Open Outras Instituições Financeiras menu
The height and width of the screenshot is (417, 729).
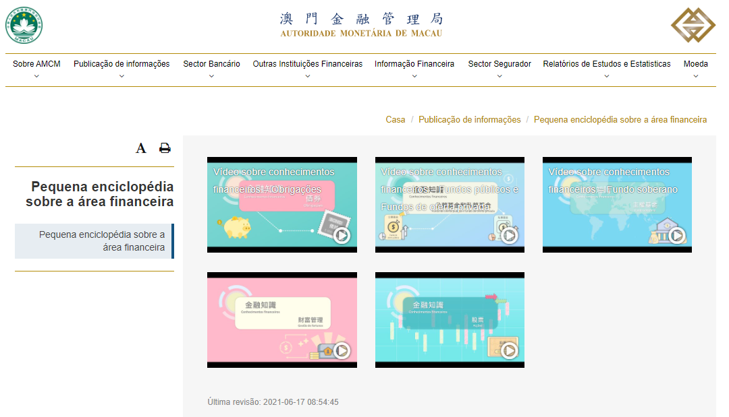coord(307,64)
